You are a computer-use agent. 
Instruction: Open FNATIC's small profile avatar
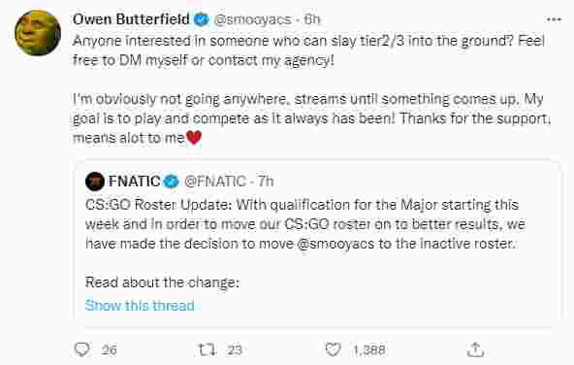point(95,181)
